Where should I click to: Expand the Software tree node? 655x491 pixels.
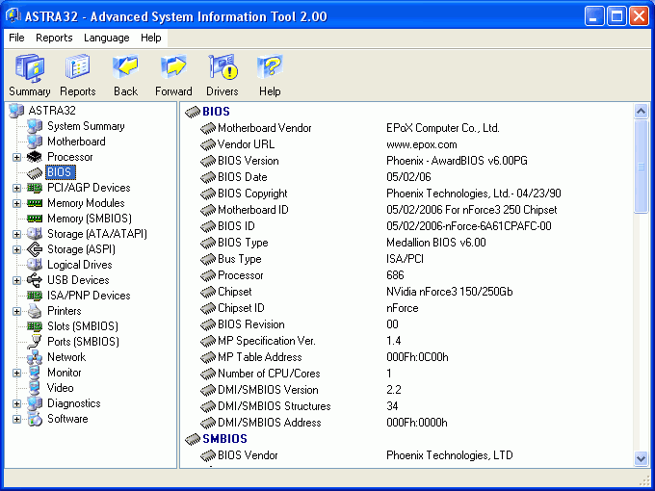(16, 419)
